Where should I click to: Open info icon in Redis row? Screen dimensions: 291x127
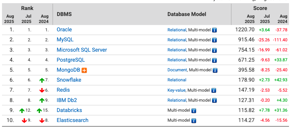coord(214,90)
